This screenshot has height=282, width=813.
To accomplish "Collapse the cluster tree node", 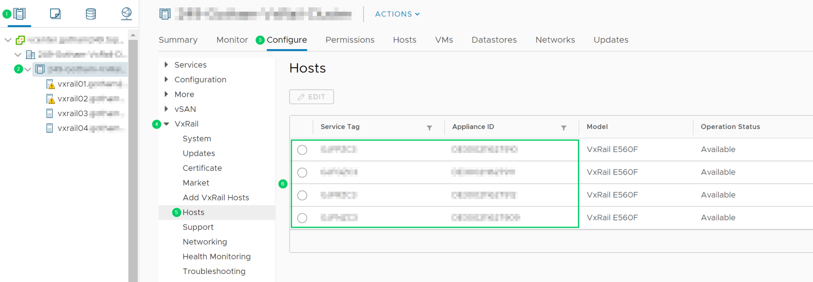I will click(x=28, y=69).
